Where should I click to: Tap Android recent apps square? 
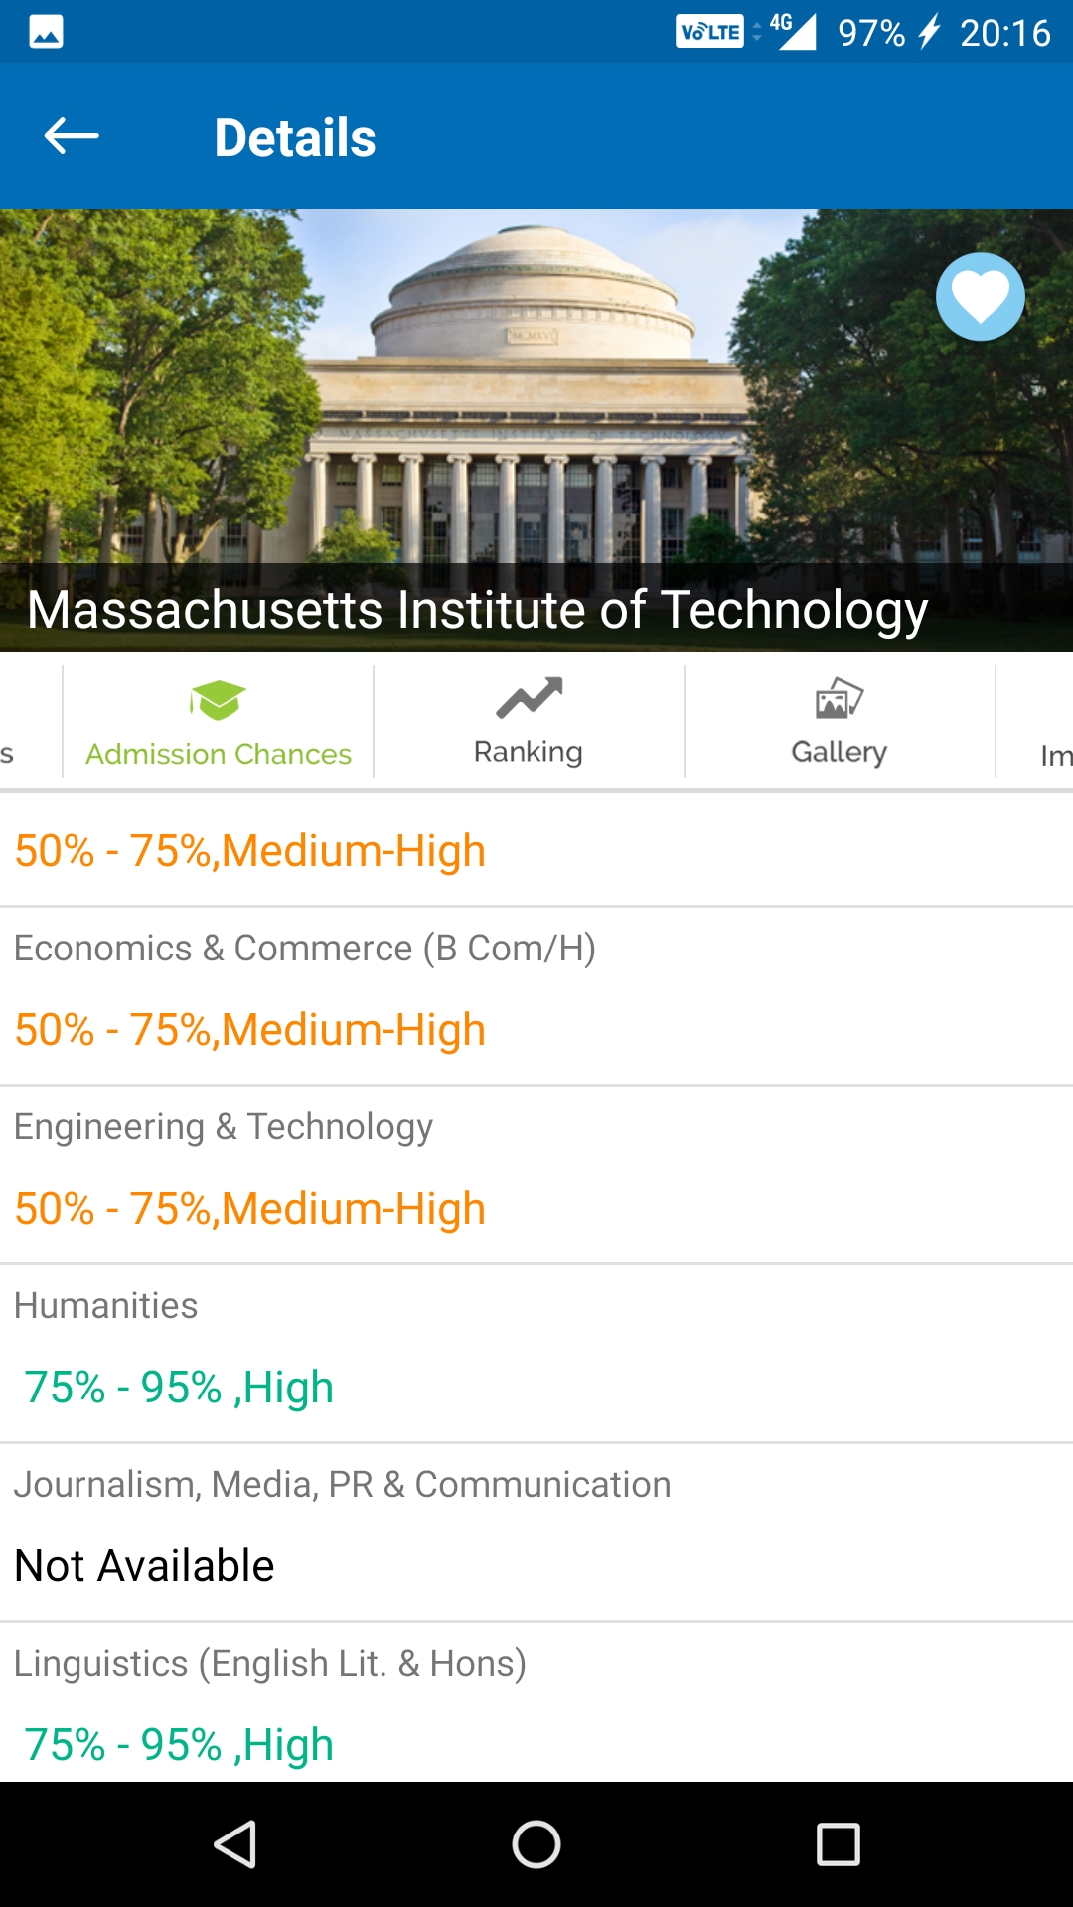839,1844
